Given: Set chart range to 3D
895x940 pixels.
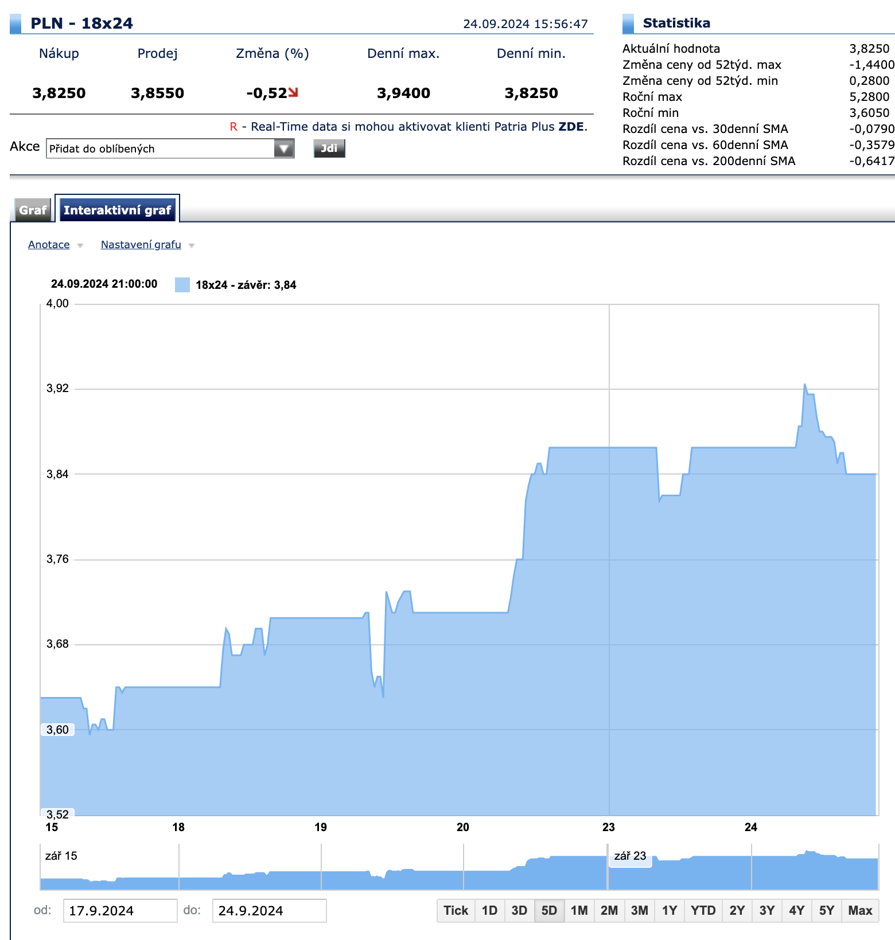Looking at the screenshot, I should (x=519, y=911).
